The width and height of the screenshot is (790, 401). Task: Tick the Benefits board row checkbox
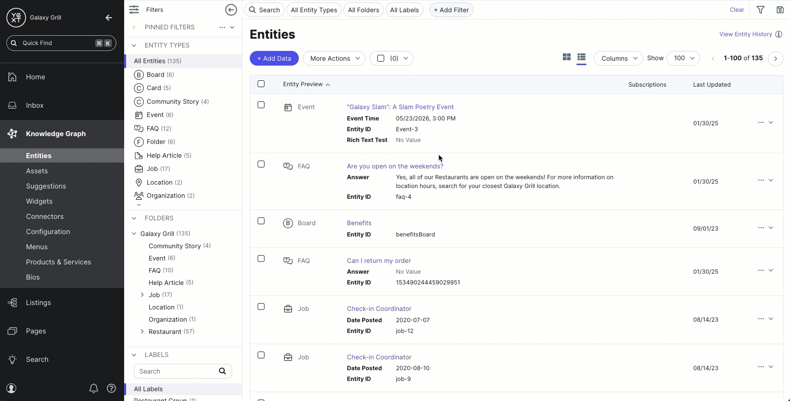[261, 221]
